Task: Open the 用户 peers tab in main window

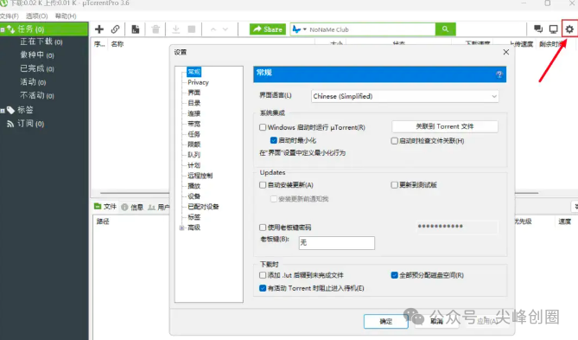Action: tap(159, 207)
